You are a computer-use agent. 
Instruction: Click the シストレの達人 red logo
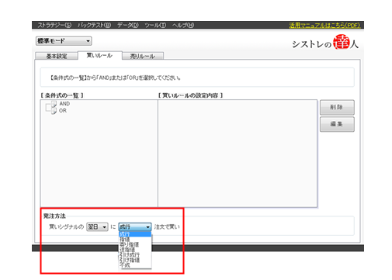pyautogui.click(x=342, y=42)
